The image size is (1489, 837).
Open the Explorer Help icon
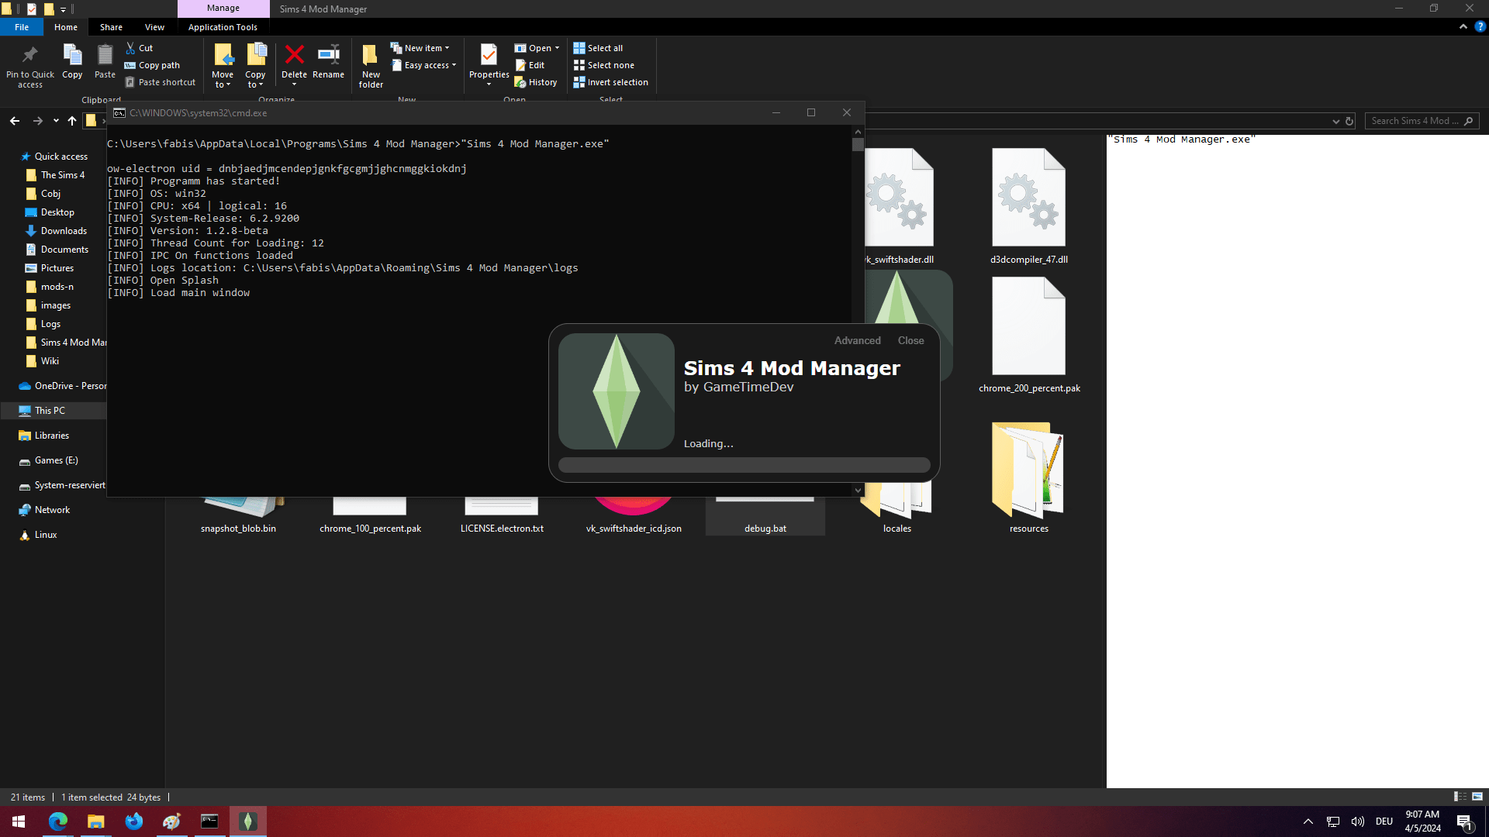pyautogui.click(x=1480, y=26)
